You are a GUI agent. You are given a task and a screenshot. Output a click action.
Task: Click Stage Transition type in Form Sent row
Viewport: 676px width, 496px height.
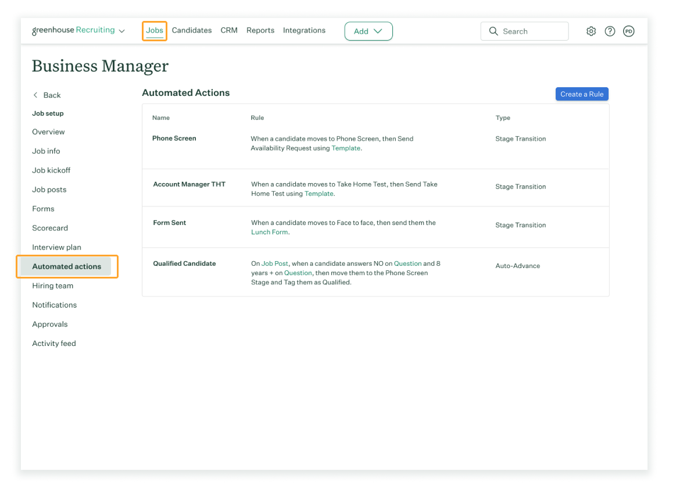coord(520,224)
